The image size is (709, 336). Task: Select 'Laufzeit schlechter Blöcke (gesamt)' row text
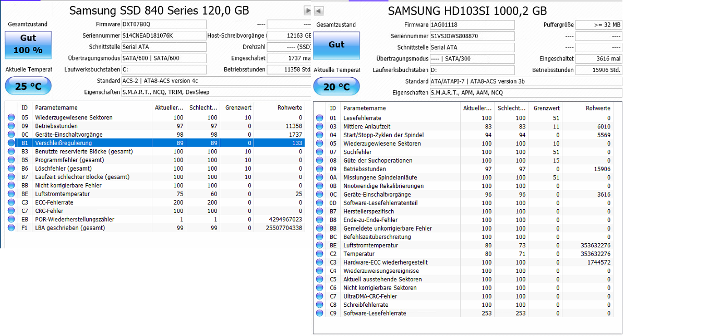coord(82,177)
